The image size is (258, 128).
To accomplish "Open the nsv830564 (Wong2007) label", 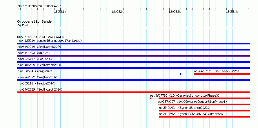I will coord(35,71).
